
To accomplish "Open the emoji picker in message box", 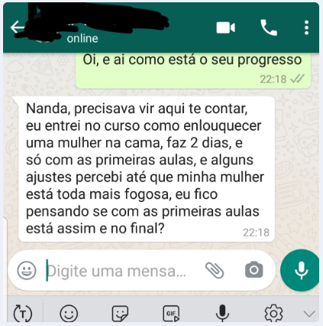I will 27,270.
